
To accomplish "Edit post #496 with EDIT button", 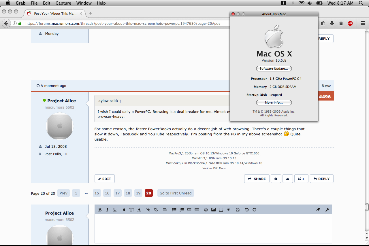I will pyautogui.click(x=105, y=179).
